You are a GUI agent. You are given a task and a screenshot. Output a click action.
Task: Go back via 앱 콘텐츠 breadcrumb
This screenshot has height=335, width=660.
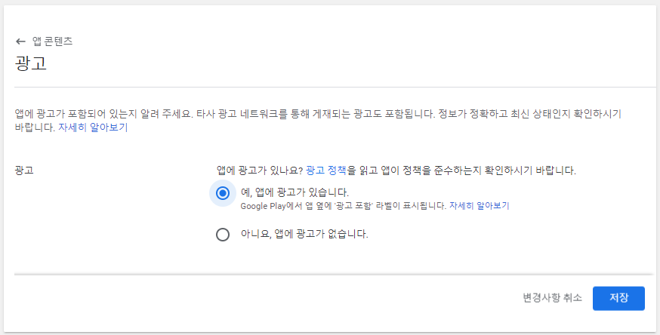coord(52,41)
